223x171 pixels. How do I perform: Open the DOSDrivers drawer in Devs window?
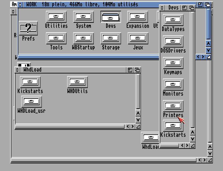tap(173, 41)
